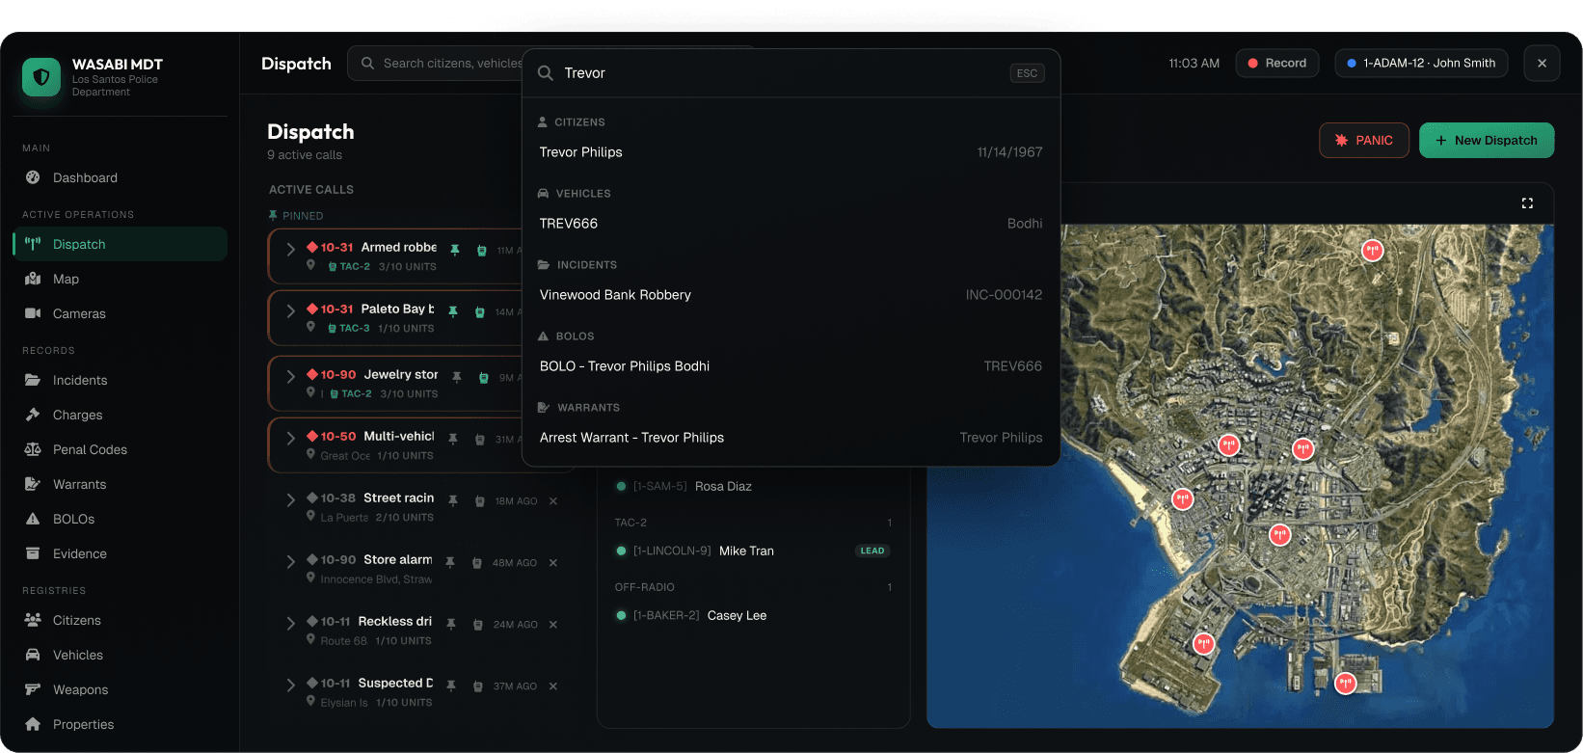The width and height of the screenshot is (1583, 753).
Task: Click the Properties house icon
Action: [x=33, y=724]
